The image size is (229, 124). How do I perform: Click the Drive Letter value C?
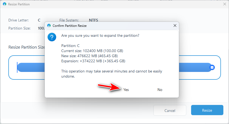(39, 20)
